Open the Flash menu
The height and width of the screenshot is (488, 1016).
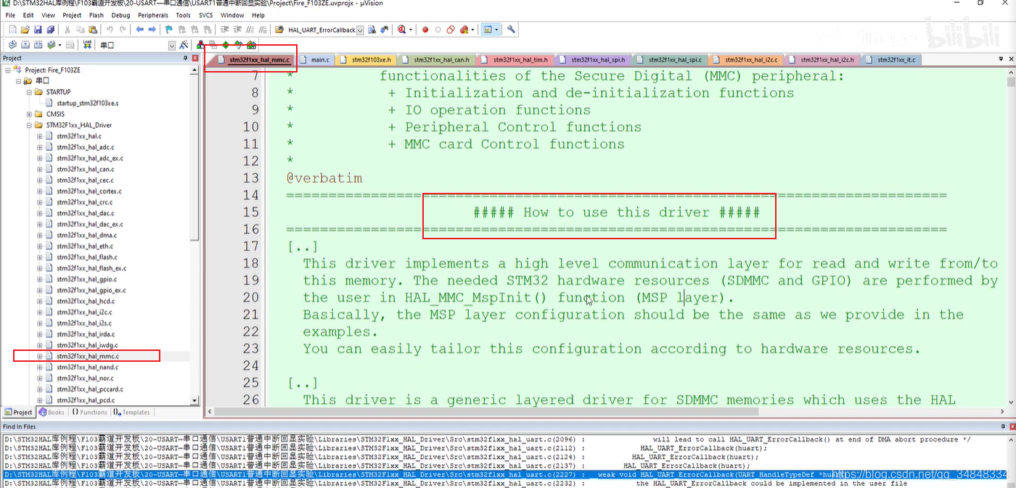(x=97, y=15)
